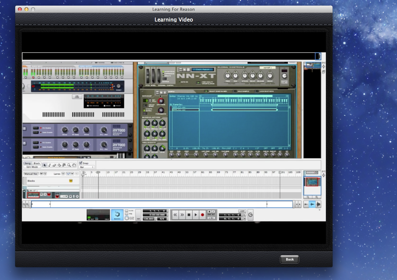The height and width of the screenshot is (280, 397).
Task: Toggle the Loop button
Action: [x=242, y=211]
